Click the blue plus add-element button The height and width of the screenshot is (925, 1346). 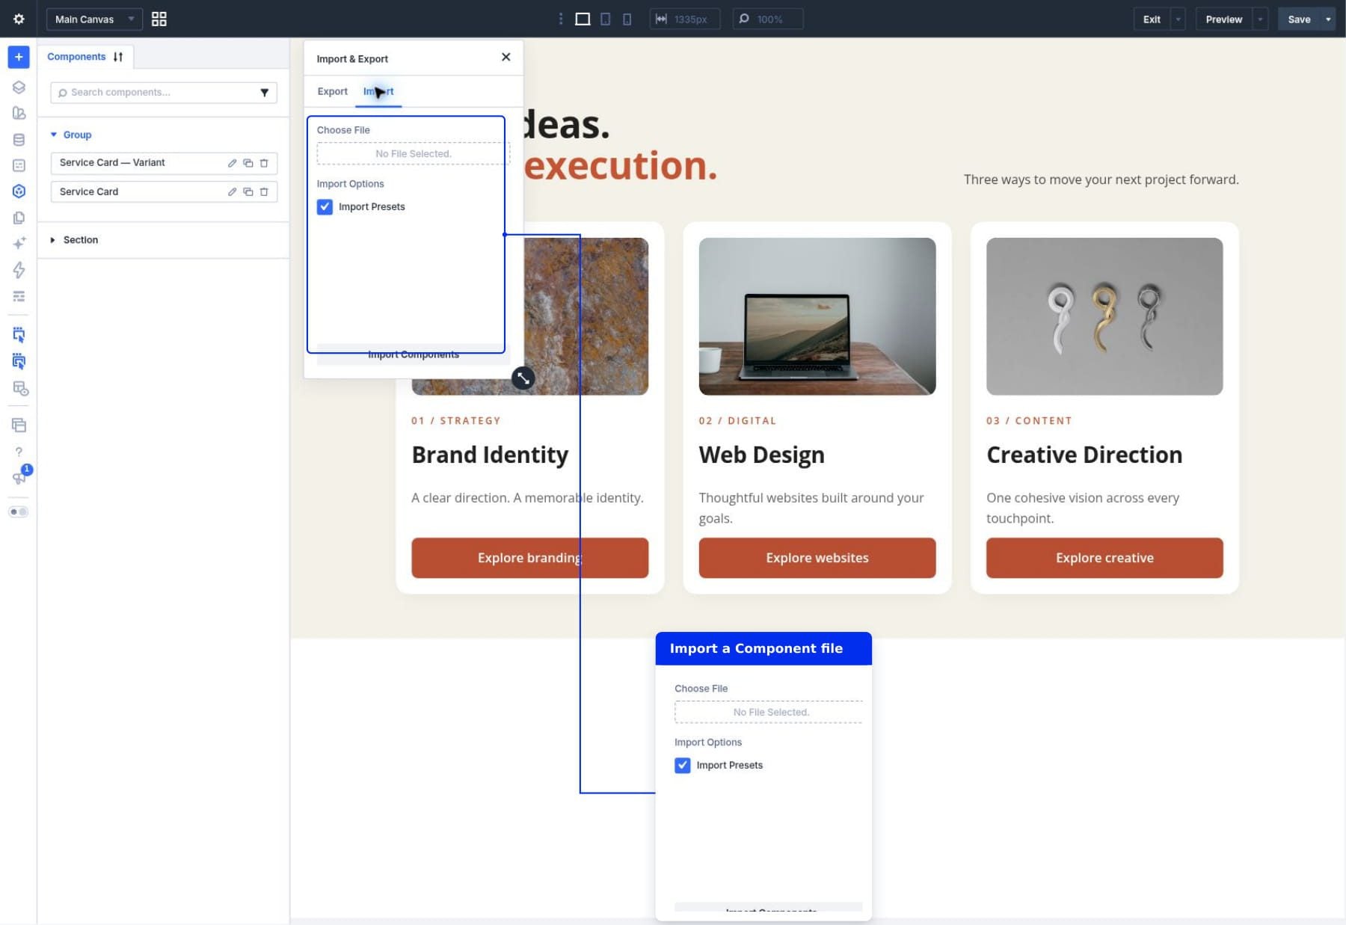(19, 57)
